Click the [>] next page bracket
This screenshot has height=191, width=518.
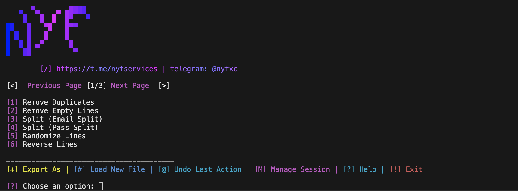[164, 86]
